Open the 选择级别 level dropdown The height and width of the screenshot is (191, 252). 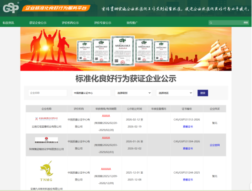133,93
